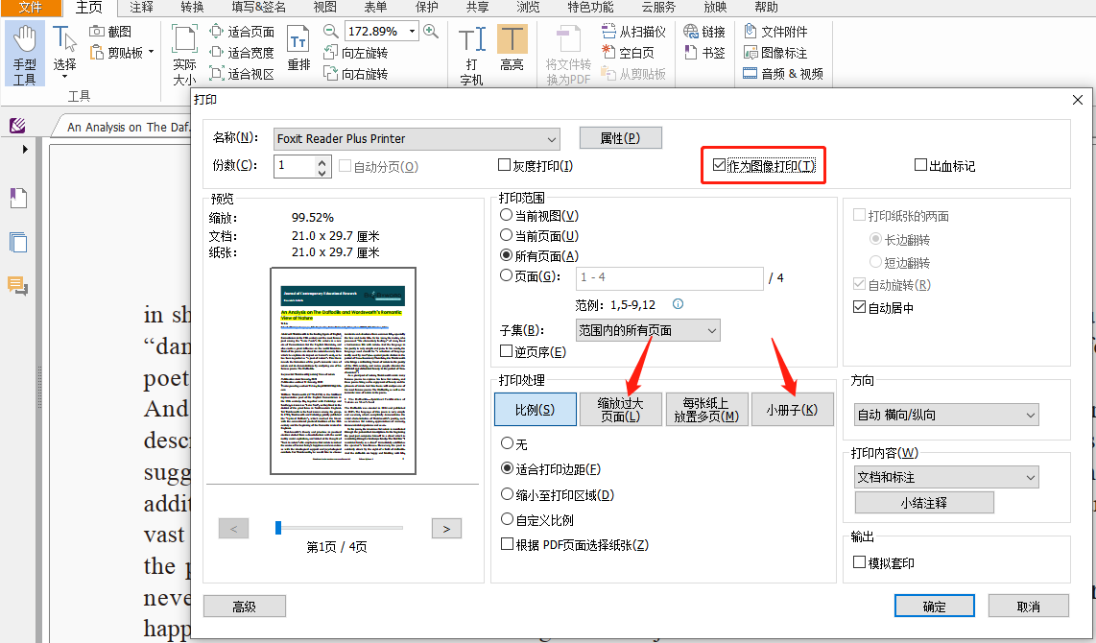Image resolution: width=1096 pixels, height=643 pixels.
Task: Confirm printing with the 确定 button
Action: [x=934, y=605]
